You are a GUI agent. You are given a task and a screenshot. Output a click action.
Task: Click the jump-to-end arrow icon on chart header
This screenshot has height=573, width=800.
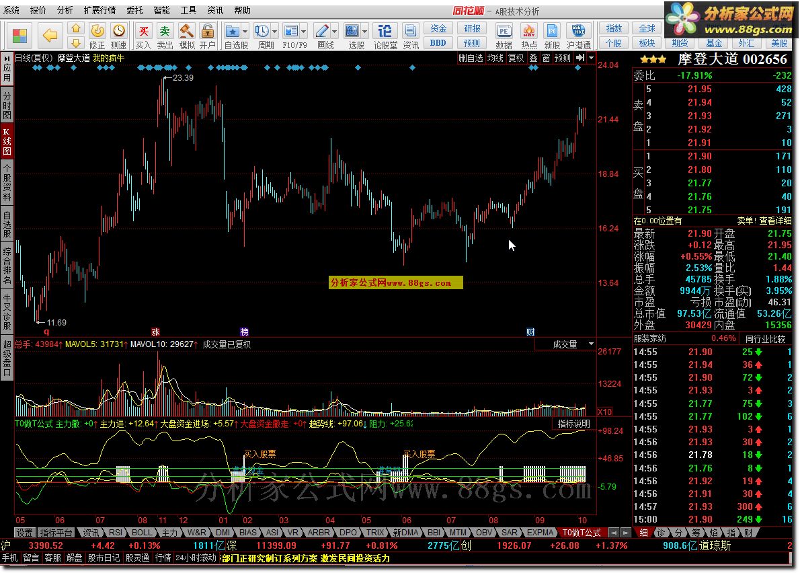(580, 58)
